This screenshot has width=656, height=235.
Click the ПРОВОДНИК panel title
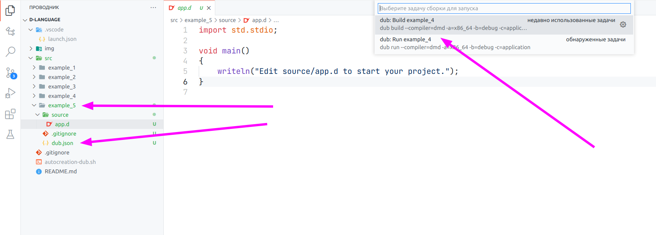44,7
